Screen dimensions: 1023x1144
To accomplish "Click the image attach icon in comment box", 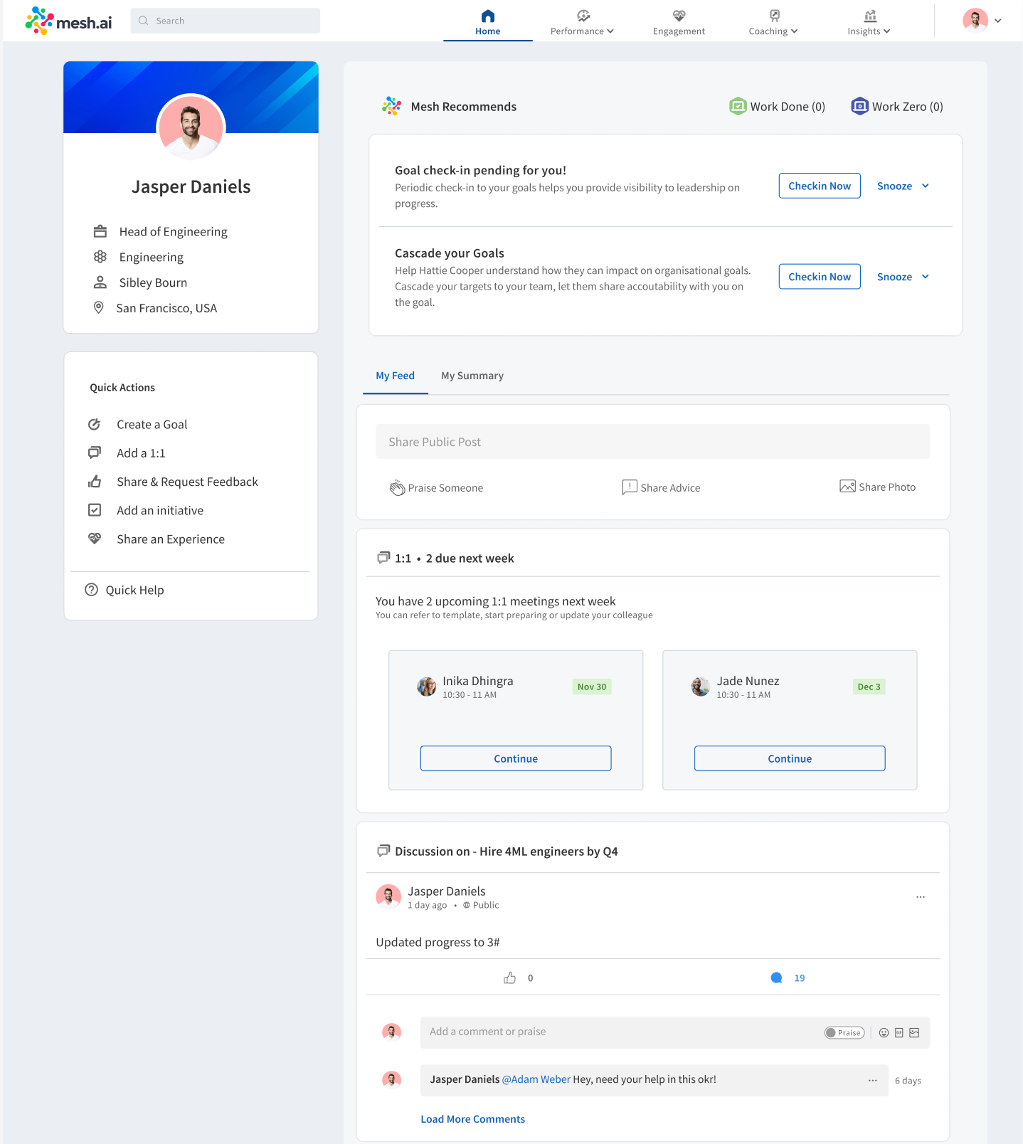I will click(915, 1033).
